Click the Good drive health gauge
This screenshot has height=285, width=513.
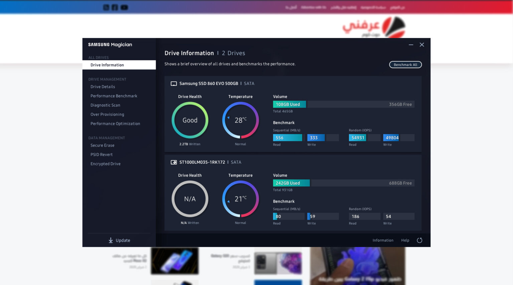(190, 120)
